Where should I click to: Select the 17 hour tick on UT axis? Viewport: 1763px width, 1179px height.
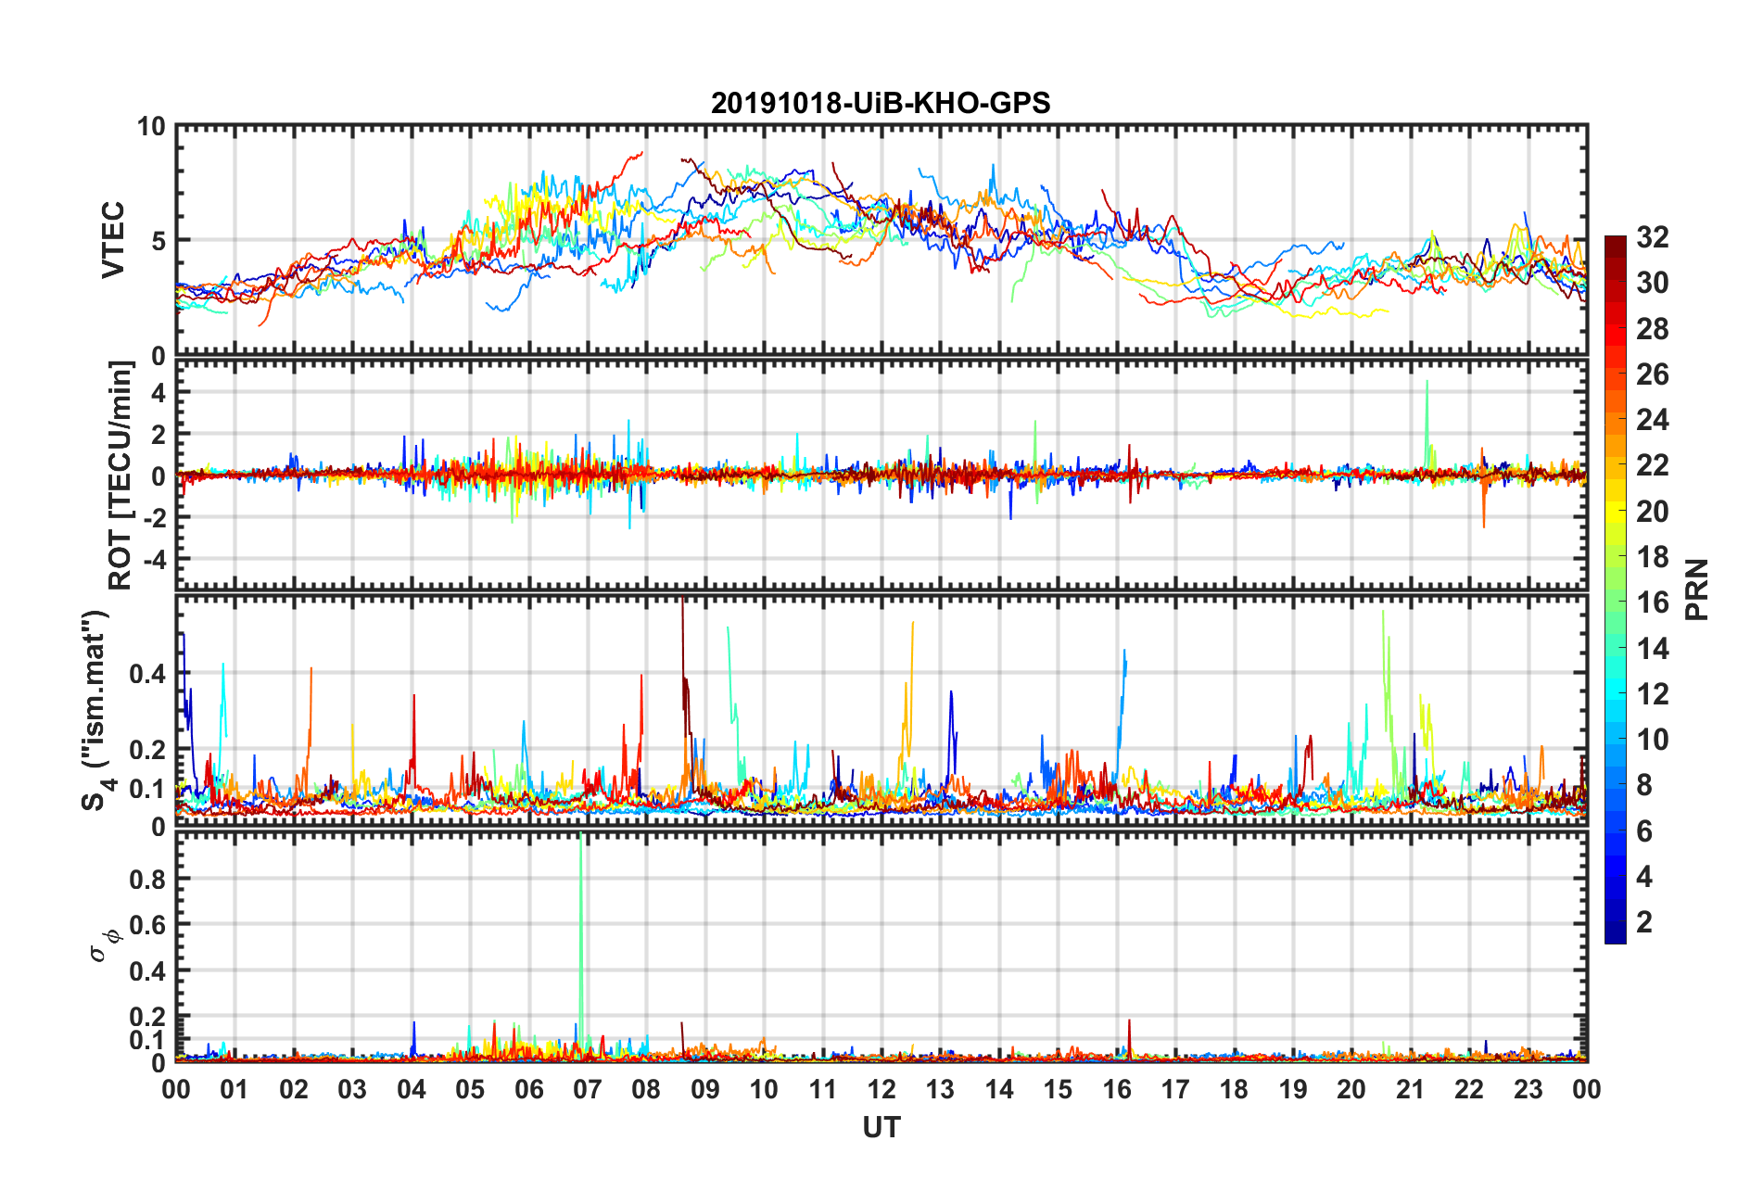1175,1088
